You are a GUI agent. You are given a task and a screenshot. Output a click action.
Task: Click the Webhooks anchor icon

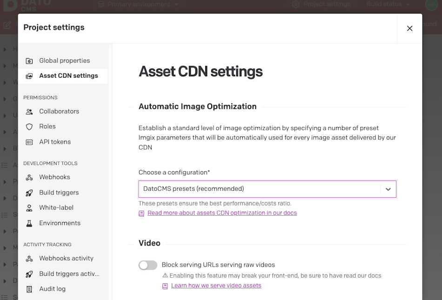click(x=29, y=177)
